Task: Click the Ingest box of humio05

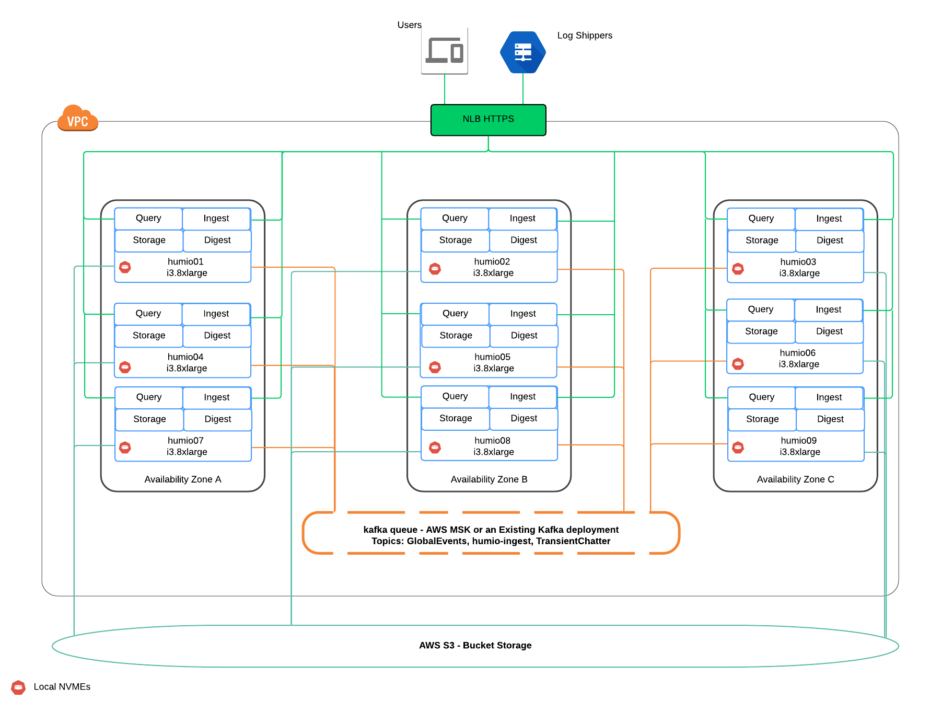Action: click(x=523, y=314)
